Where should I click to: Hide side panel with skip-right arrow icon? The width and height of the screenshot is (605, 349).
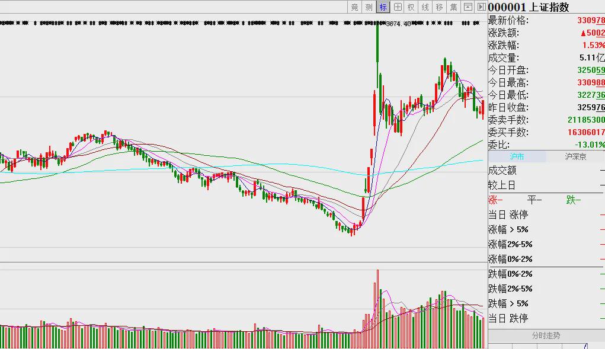[x=481, y=7]
